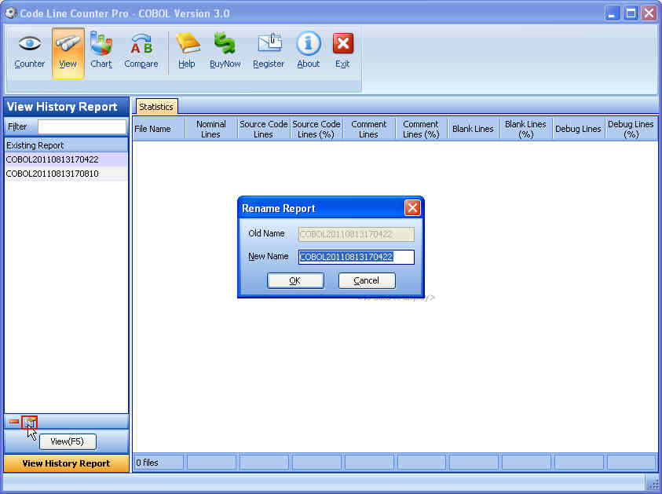Click the delete report minus icon
This screenshot has width=662, height=494.
click(x=15, y=422)
